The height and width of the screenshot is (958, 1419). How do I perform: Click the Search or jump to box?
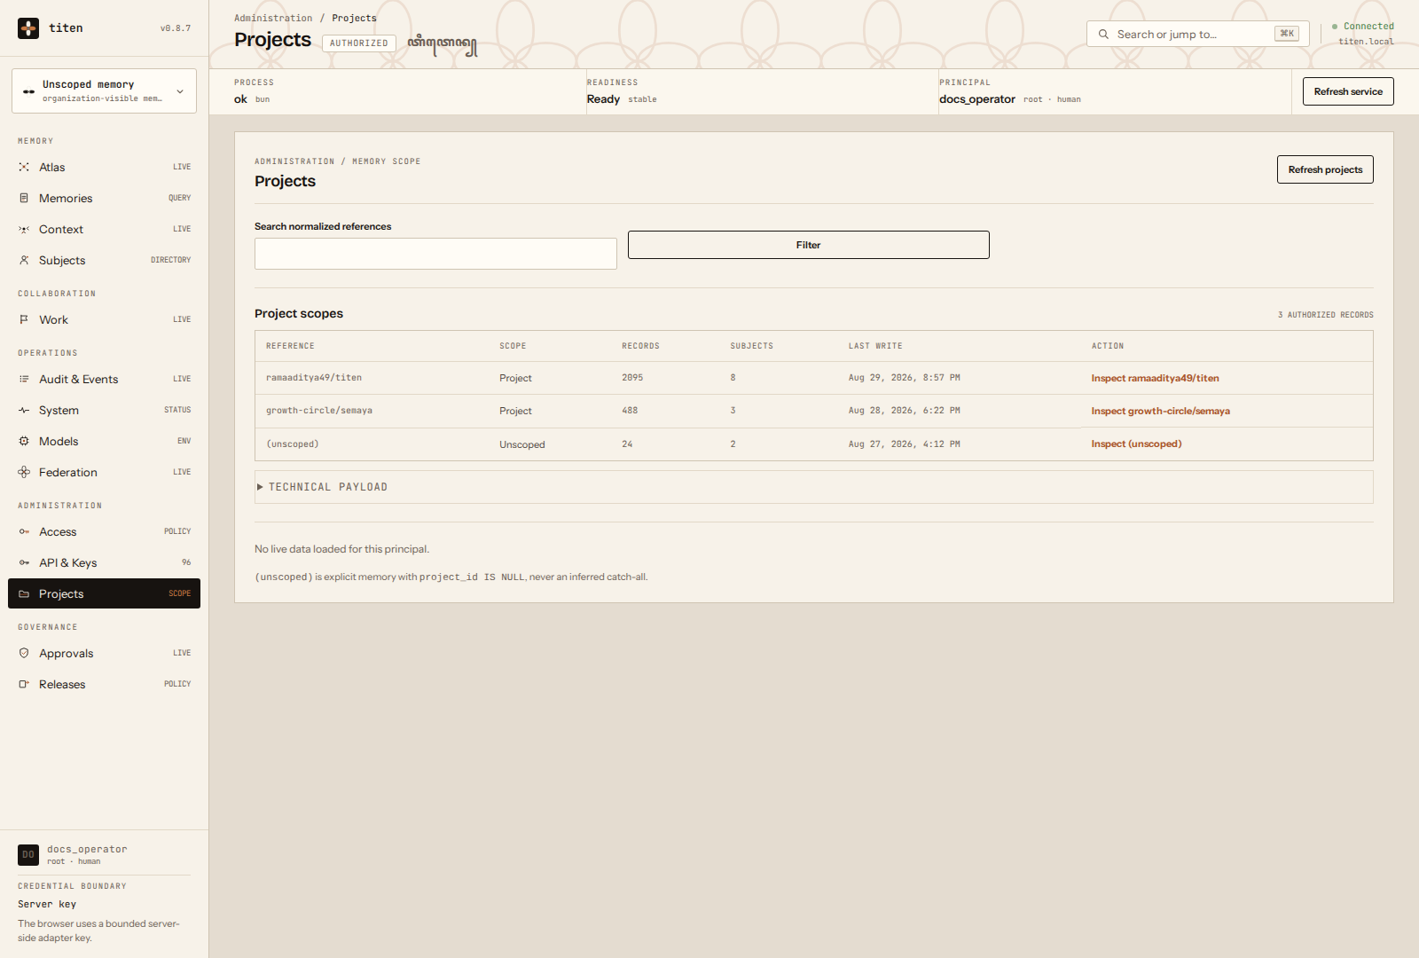1197,34
